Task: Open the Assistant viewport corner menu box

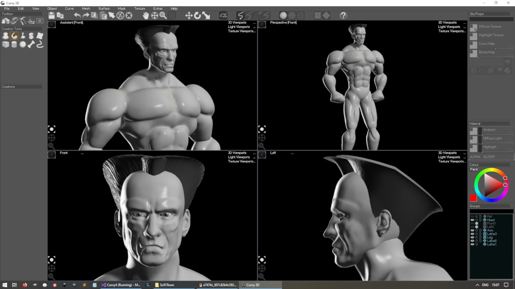Action: coord(51,24)
